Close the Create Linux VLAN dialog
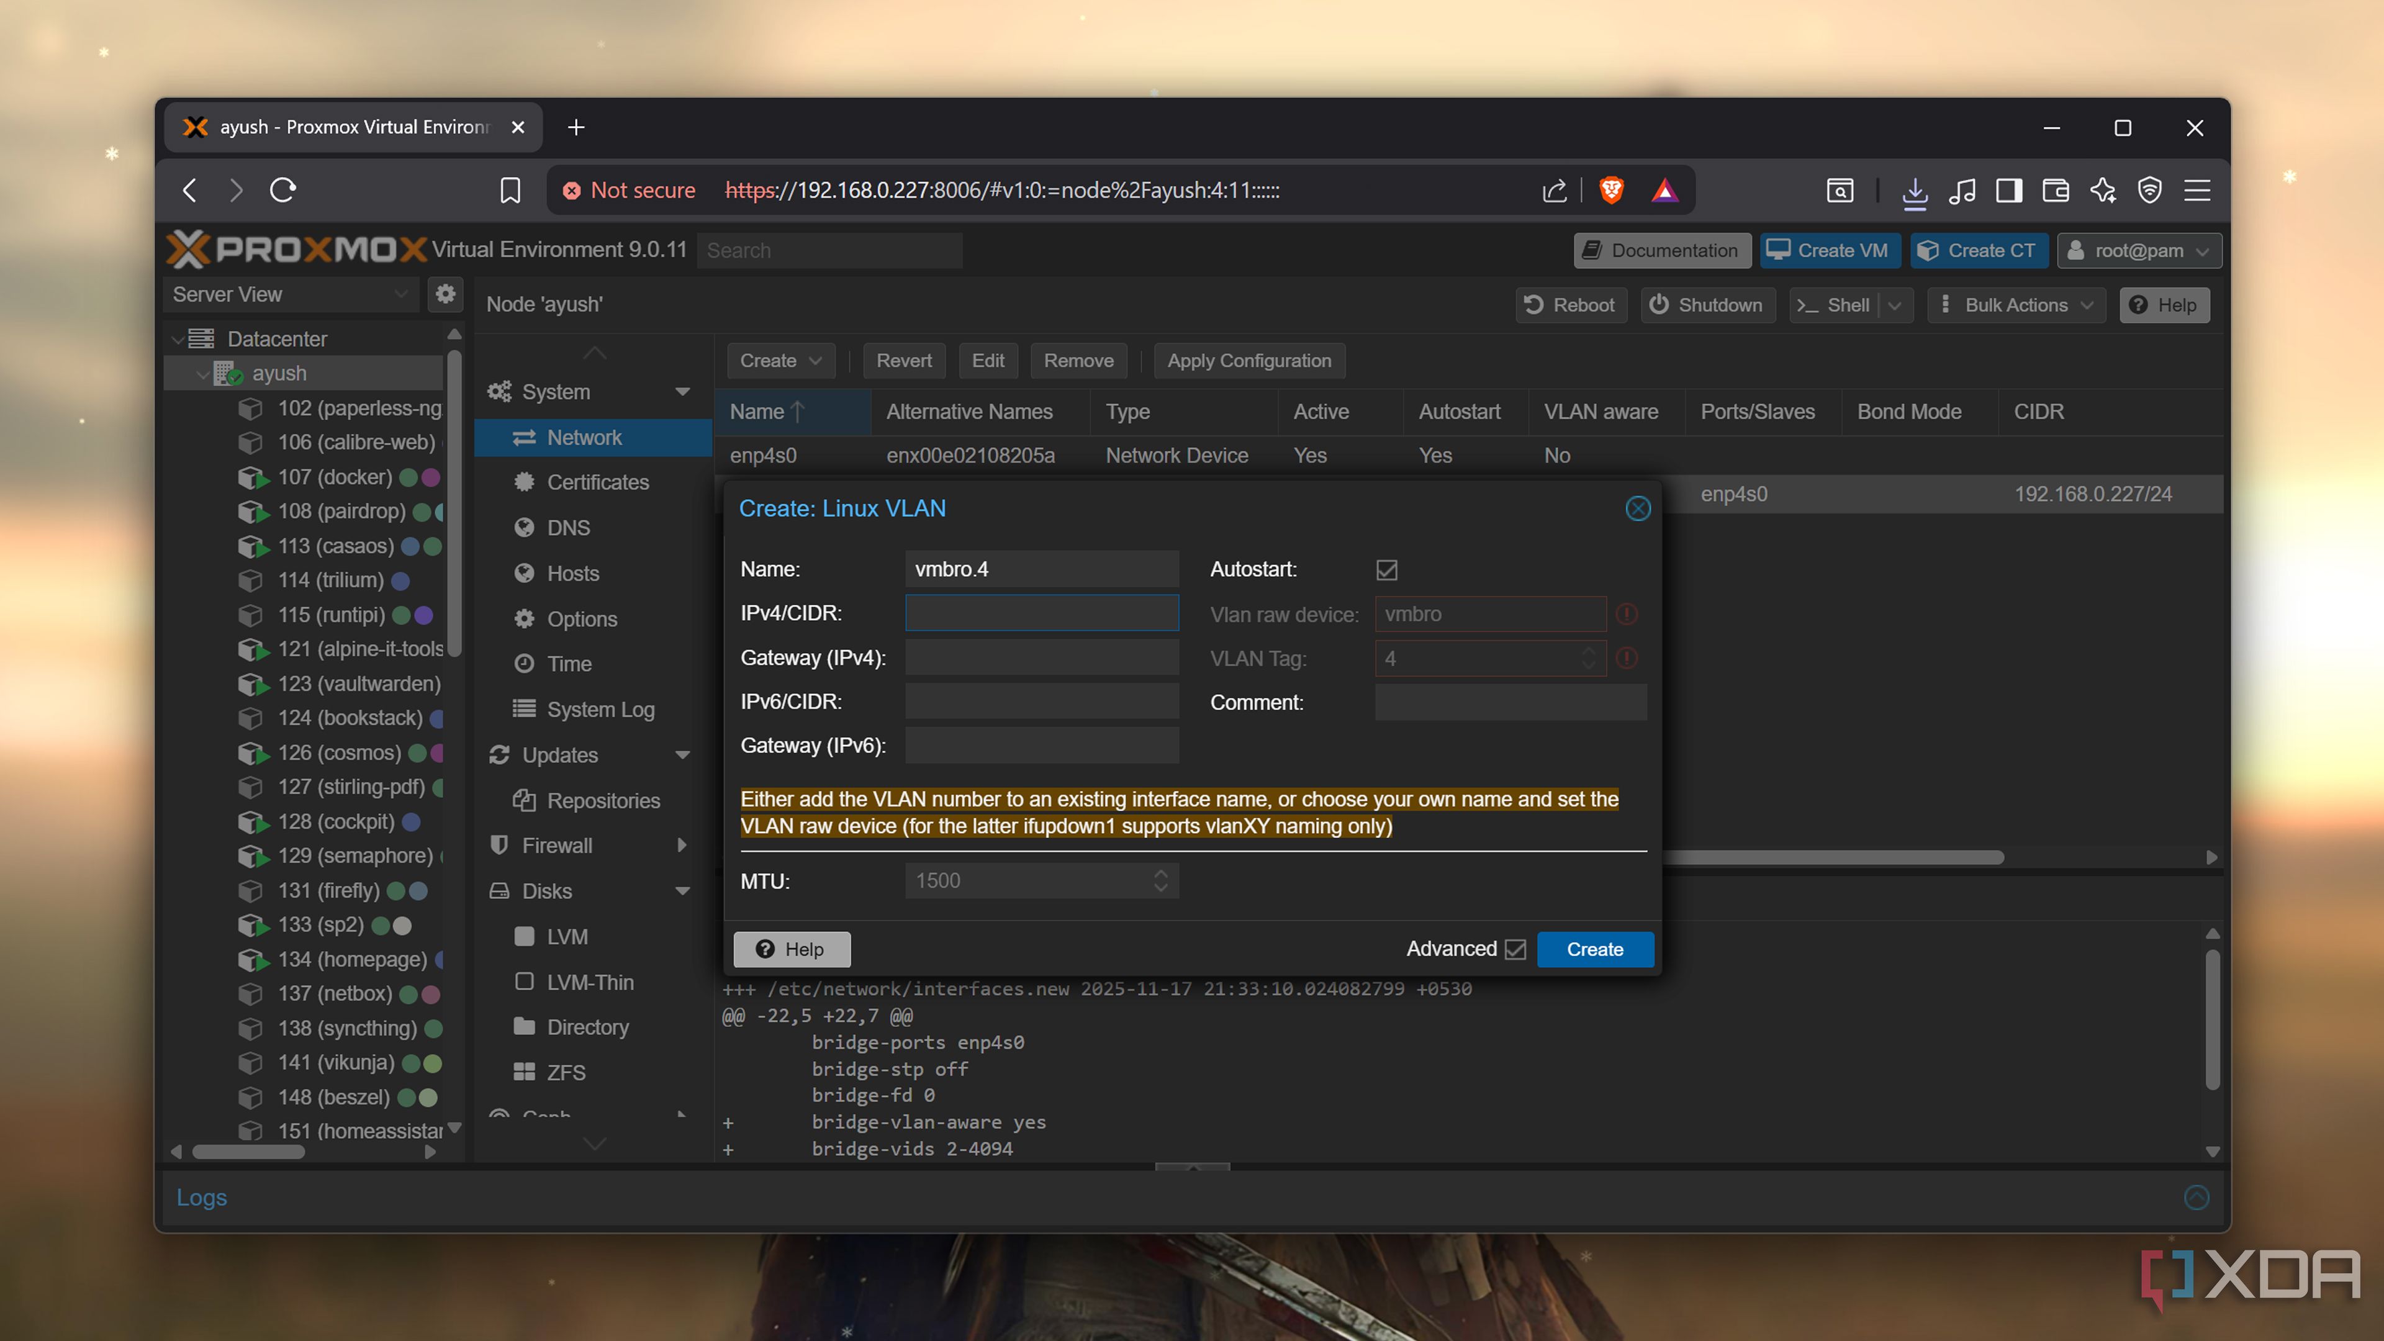 1637,508
